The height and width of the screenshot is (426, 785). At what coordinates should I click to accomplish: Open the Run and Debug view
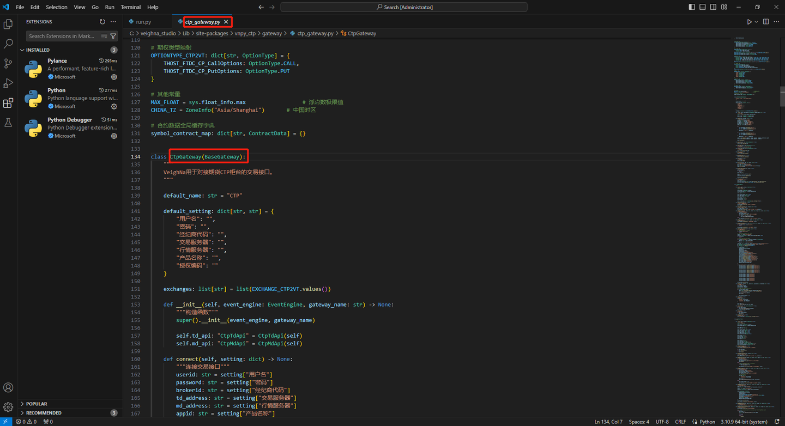[8, 83]
